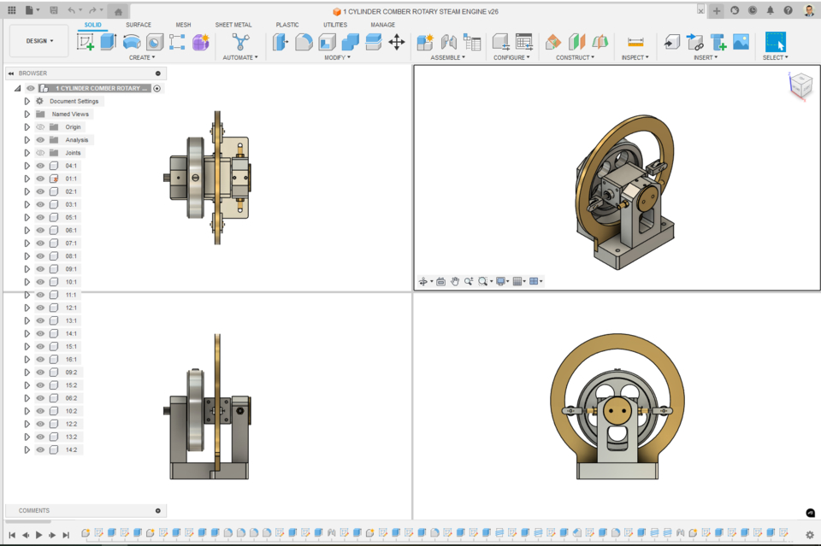Image resolution: width=821 pixels, height=546 pixels.
Task: Collapse the COMMENTS panel at bottom left
Action: 158,510
